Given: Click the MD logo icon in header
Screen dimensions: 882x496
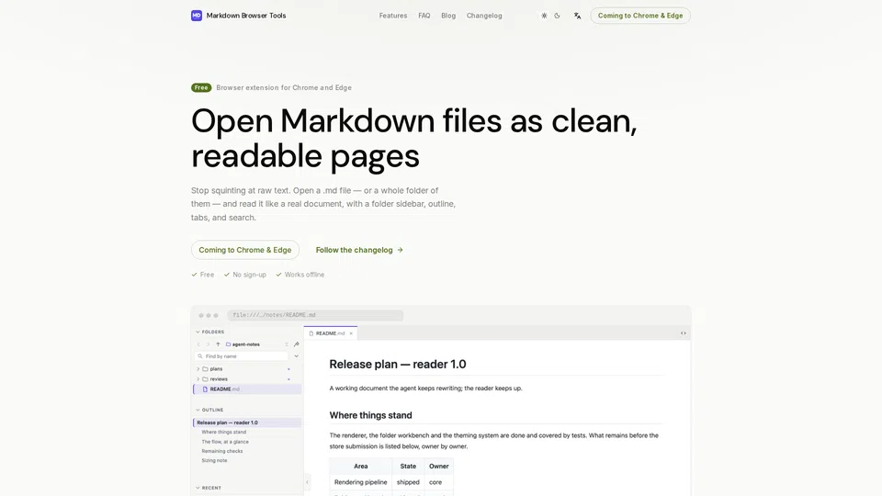Looking at the screenshot, I should coord(197,16).
